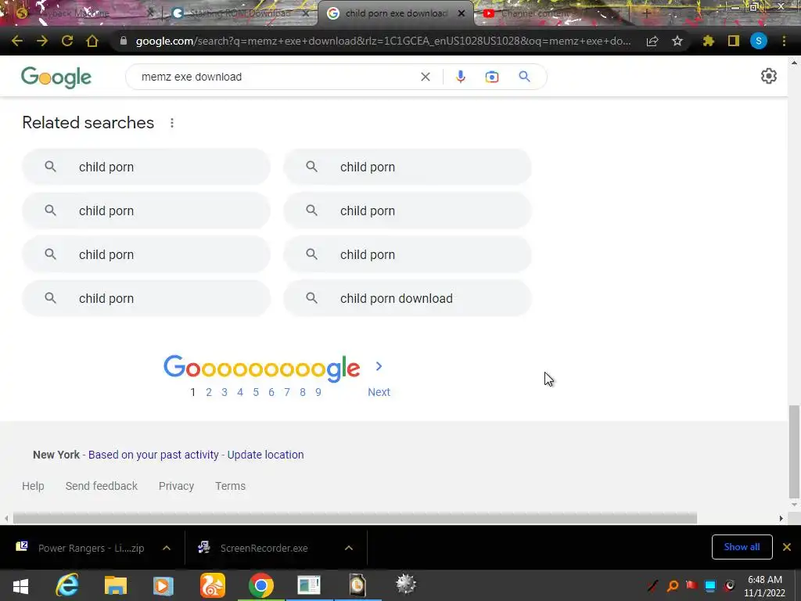The height and width of the screenshot is (601, 801).
Task: Click the Update location link
Action: [266, 455]
